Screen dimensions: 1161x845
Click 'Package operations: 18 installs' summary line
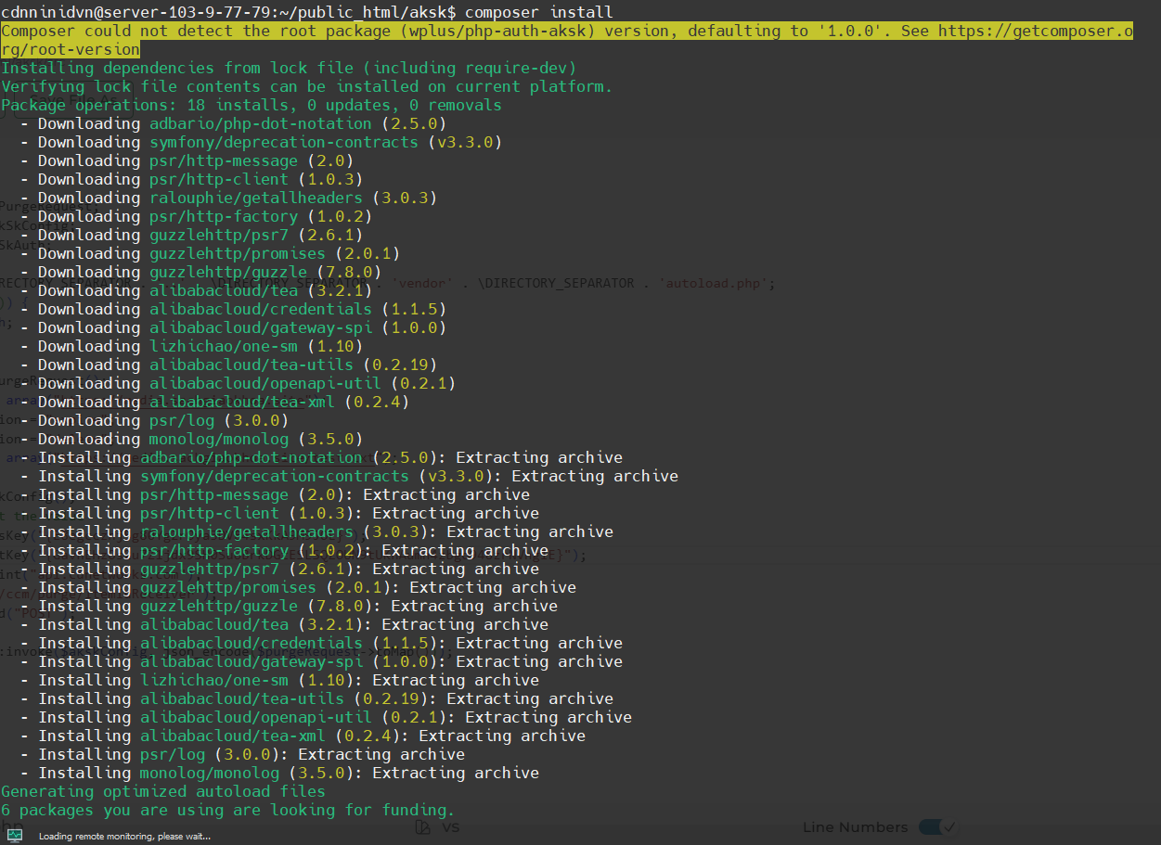coord(251,105)
